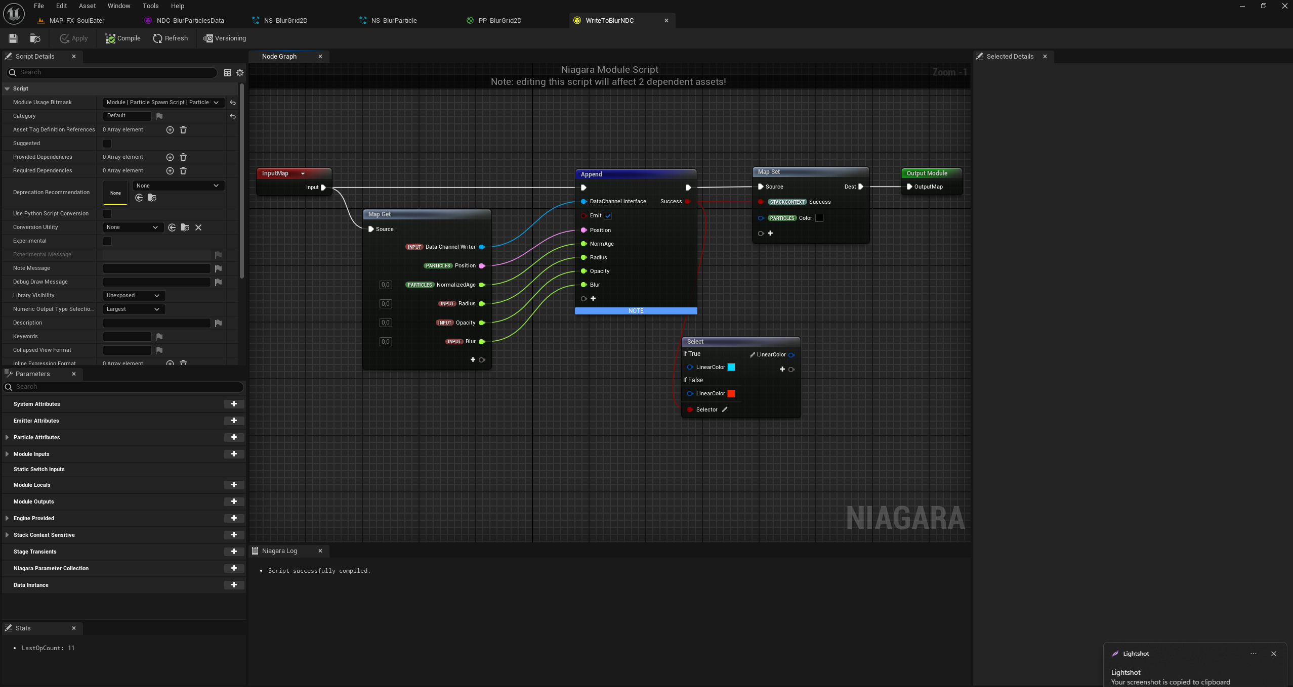Switch to the NDC_BlurParticlesData tab

coord(190,21)
